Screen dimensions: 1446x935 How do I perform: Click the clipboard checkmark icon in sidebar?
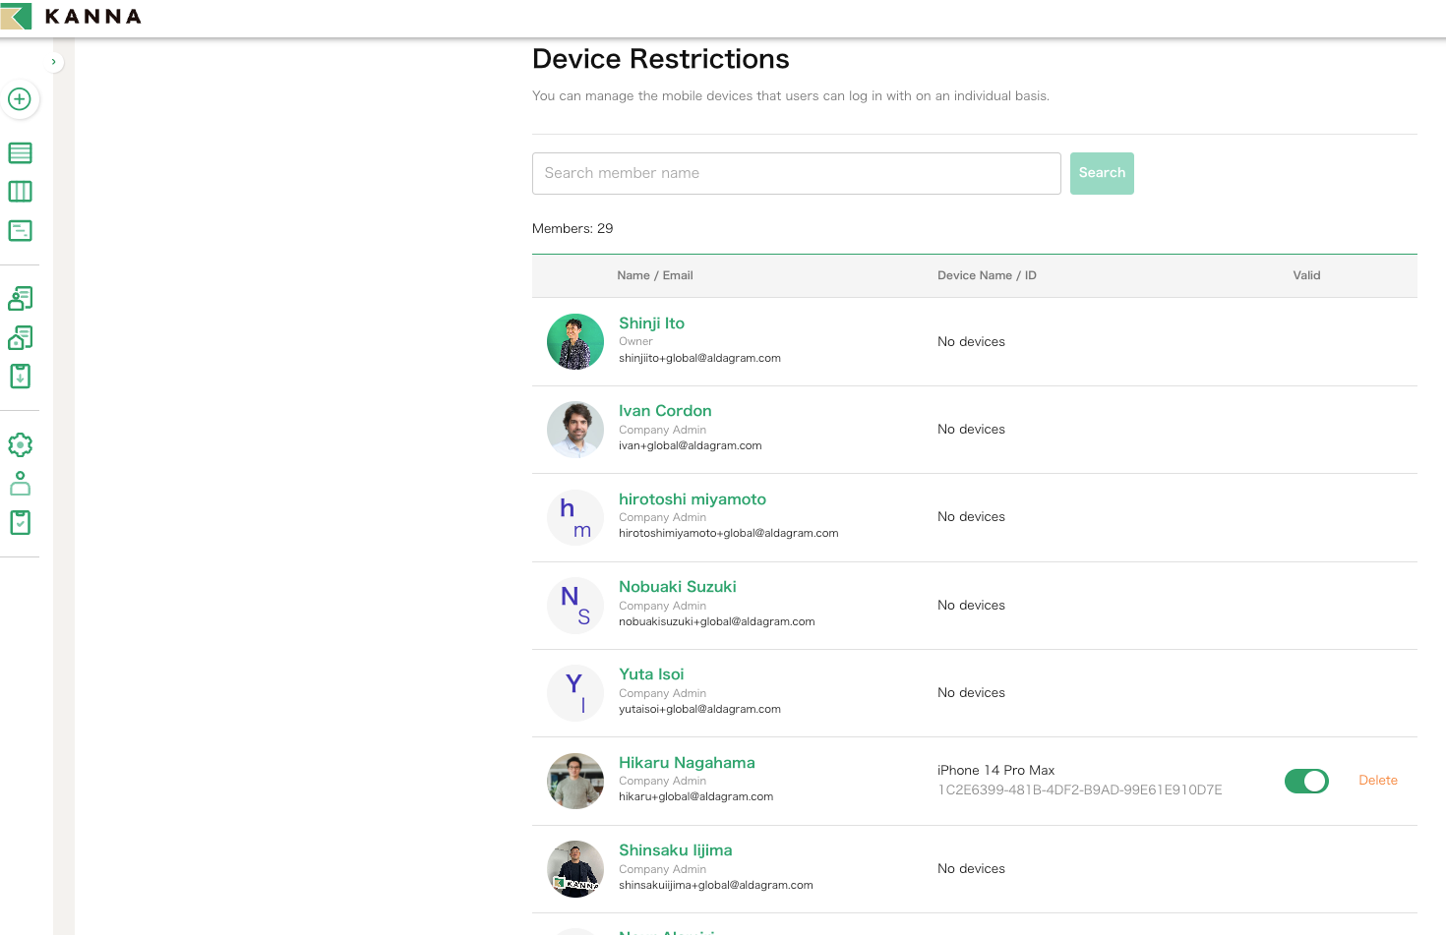coord(20,522)
